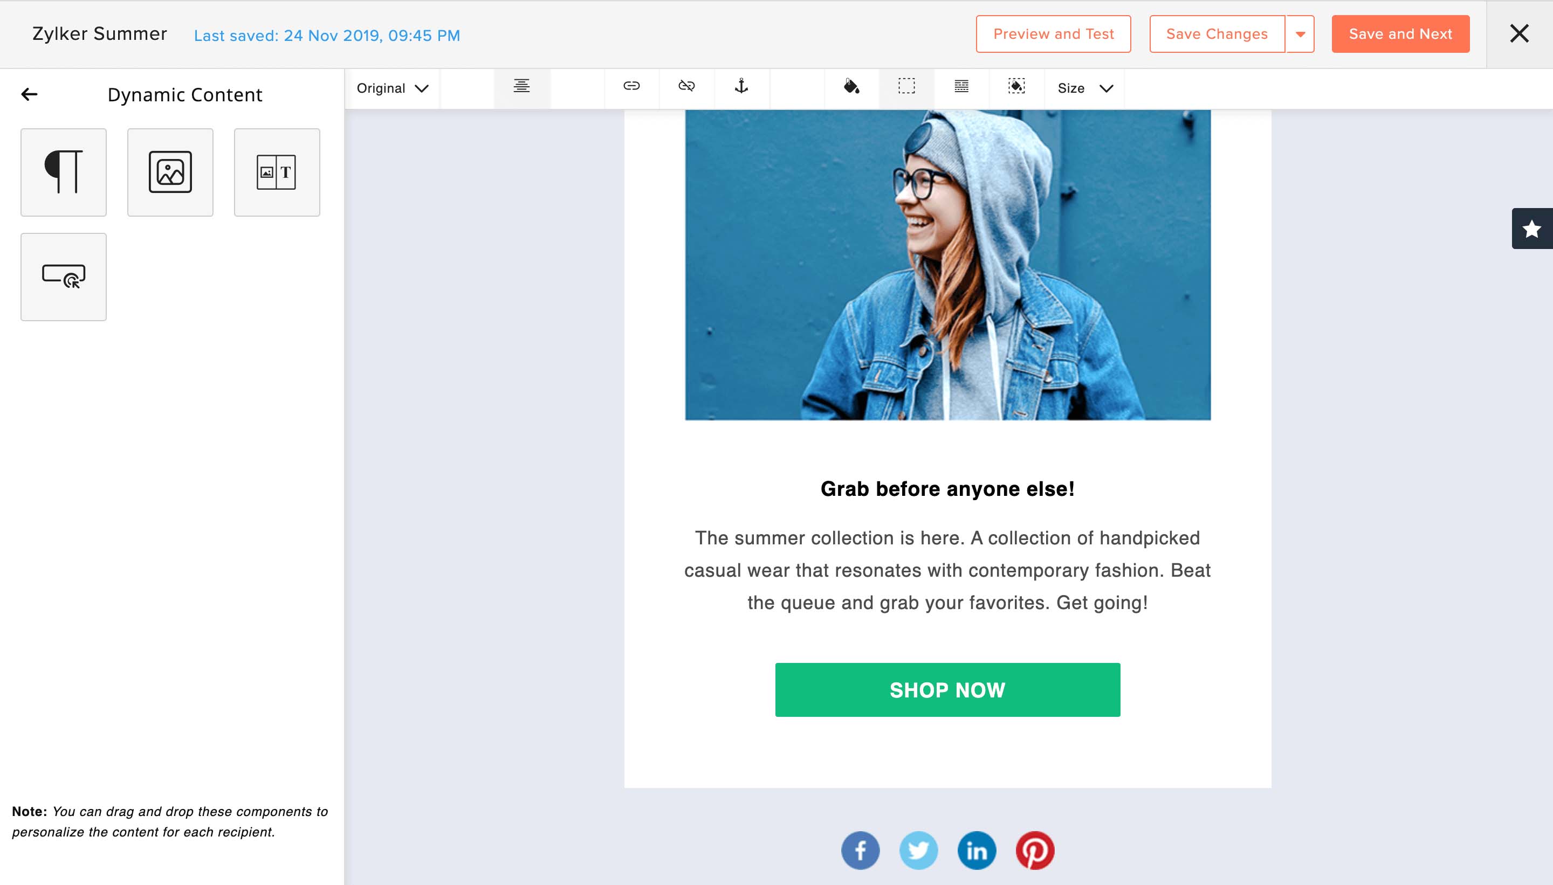The height and width of the screenshot is (885, 1553).
Task: Click the Save Changes menu item
Action: [x=1216, y=33]
